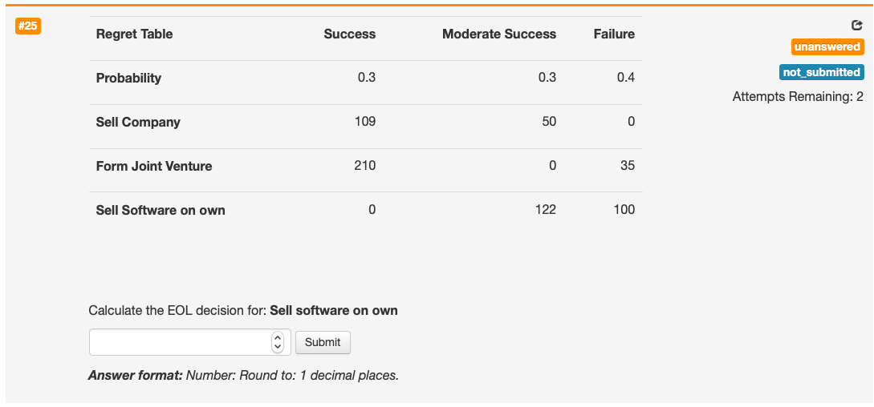Open the share icon above unanswered badge

(x=857, y=25)
